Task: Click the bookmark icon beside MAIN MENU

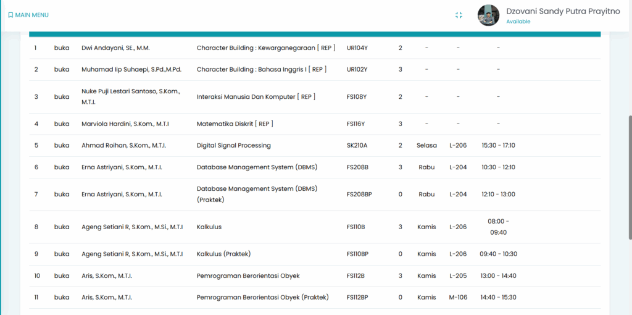Action: [x=10, y=15]
